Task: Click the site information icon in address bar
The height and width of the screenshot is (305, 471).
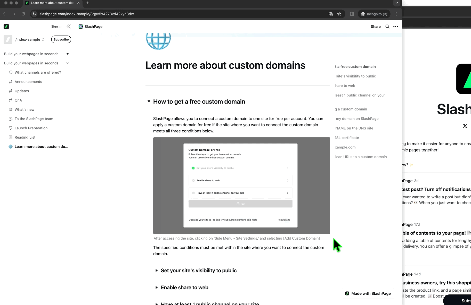Action: coord(34,14)
